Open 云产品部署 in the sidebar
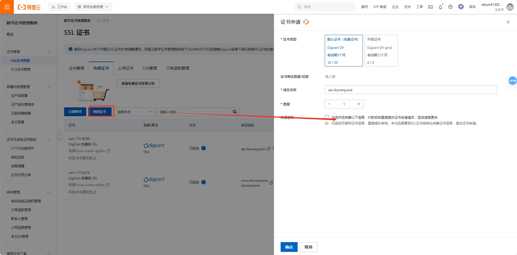The width and height of the screenshot is (517, 255). tap(19, 96)
